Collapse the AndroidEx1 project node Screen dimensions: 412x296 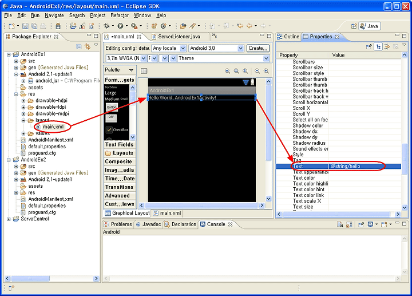[9, 54]
